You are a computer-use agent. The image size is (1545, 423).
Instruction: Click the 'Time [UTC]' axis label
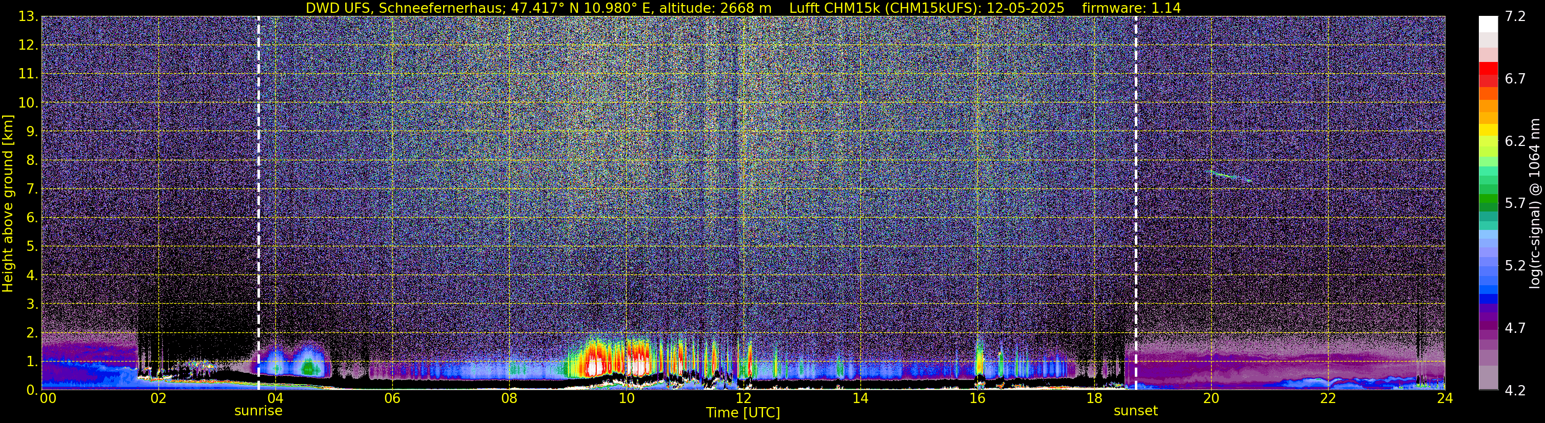[x=743, y=413]
